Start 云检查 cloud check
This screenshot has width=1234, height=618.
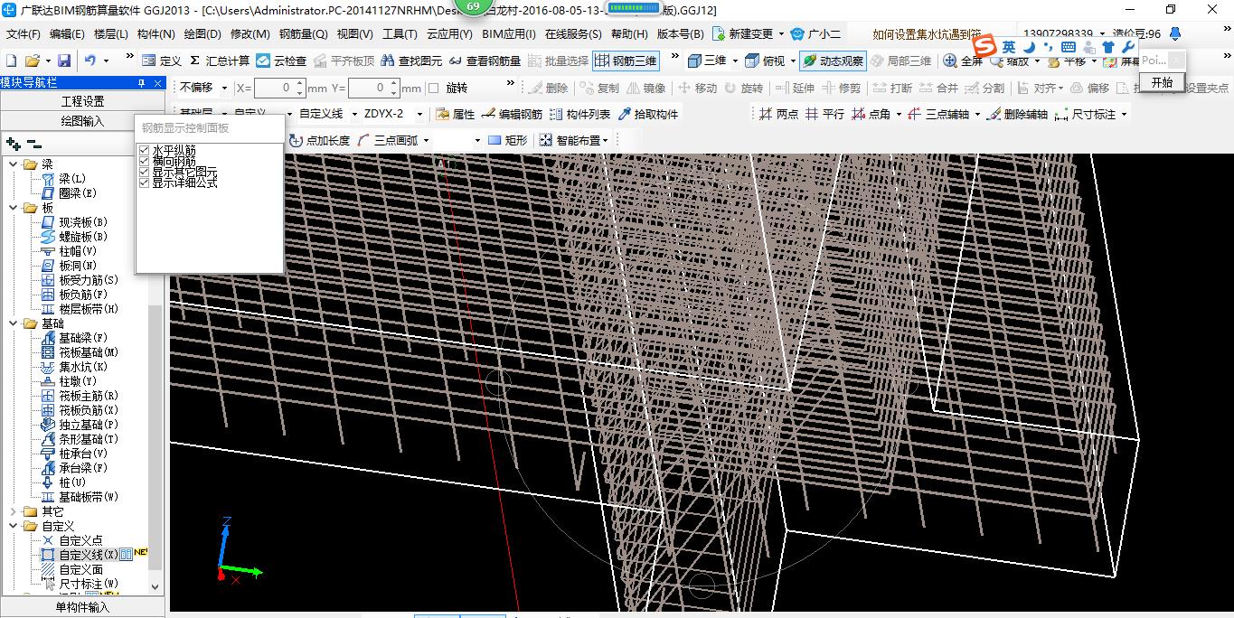(281, 61)
